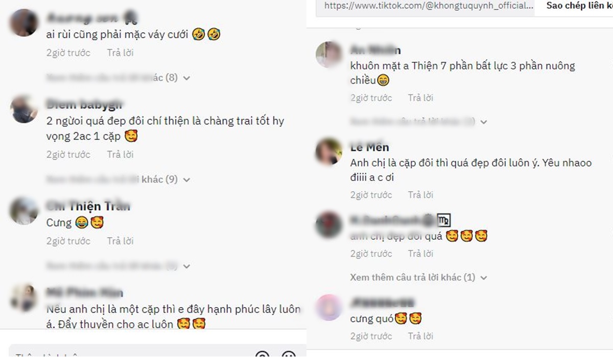
Task: Open the Lê Mến username link
Action: [370, 147]
